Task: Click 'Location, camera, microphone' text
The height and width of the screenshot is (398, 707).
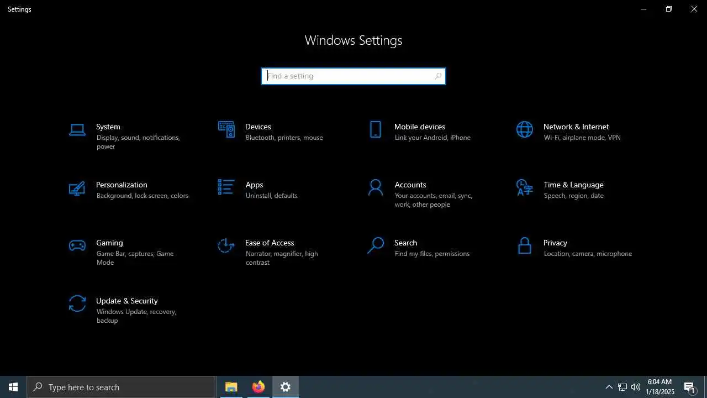Action: [588, 254]
